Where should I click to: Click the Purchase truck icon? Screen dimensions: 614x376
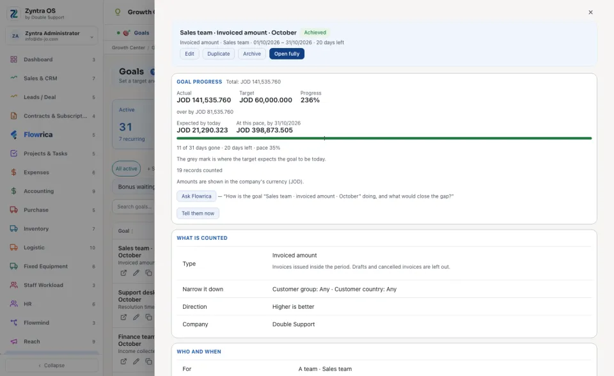(13, 210)
